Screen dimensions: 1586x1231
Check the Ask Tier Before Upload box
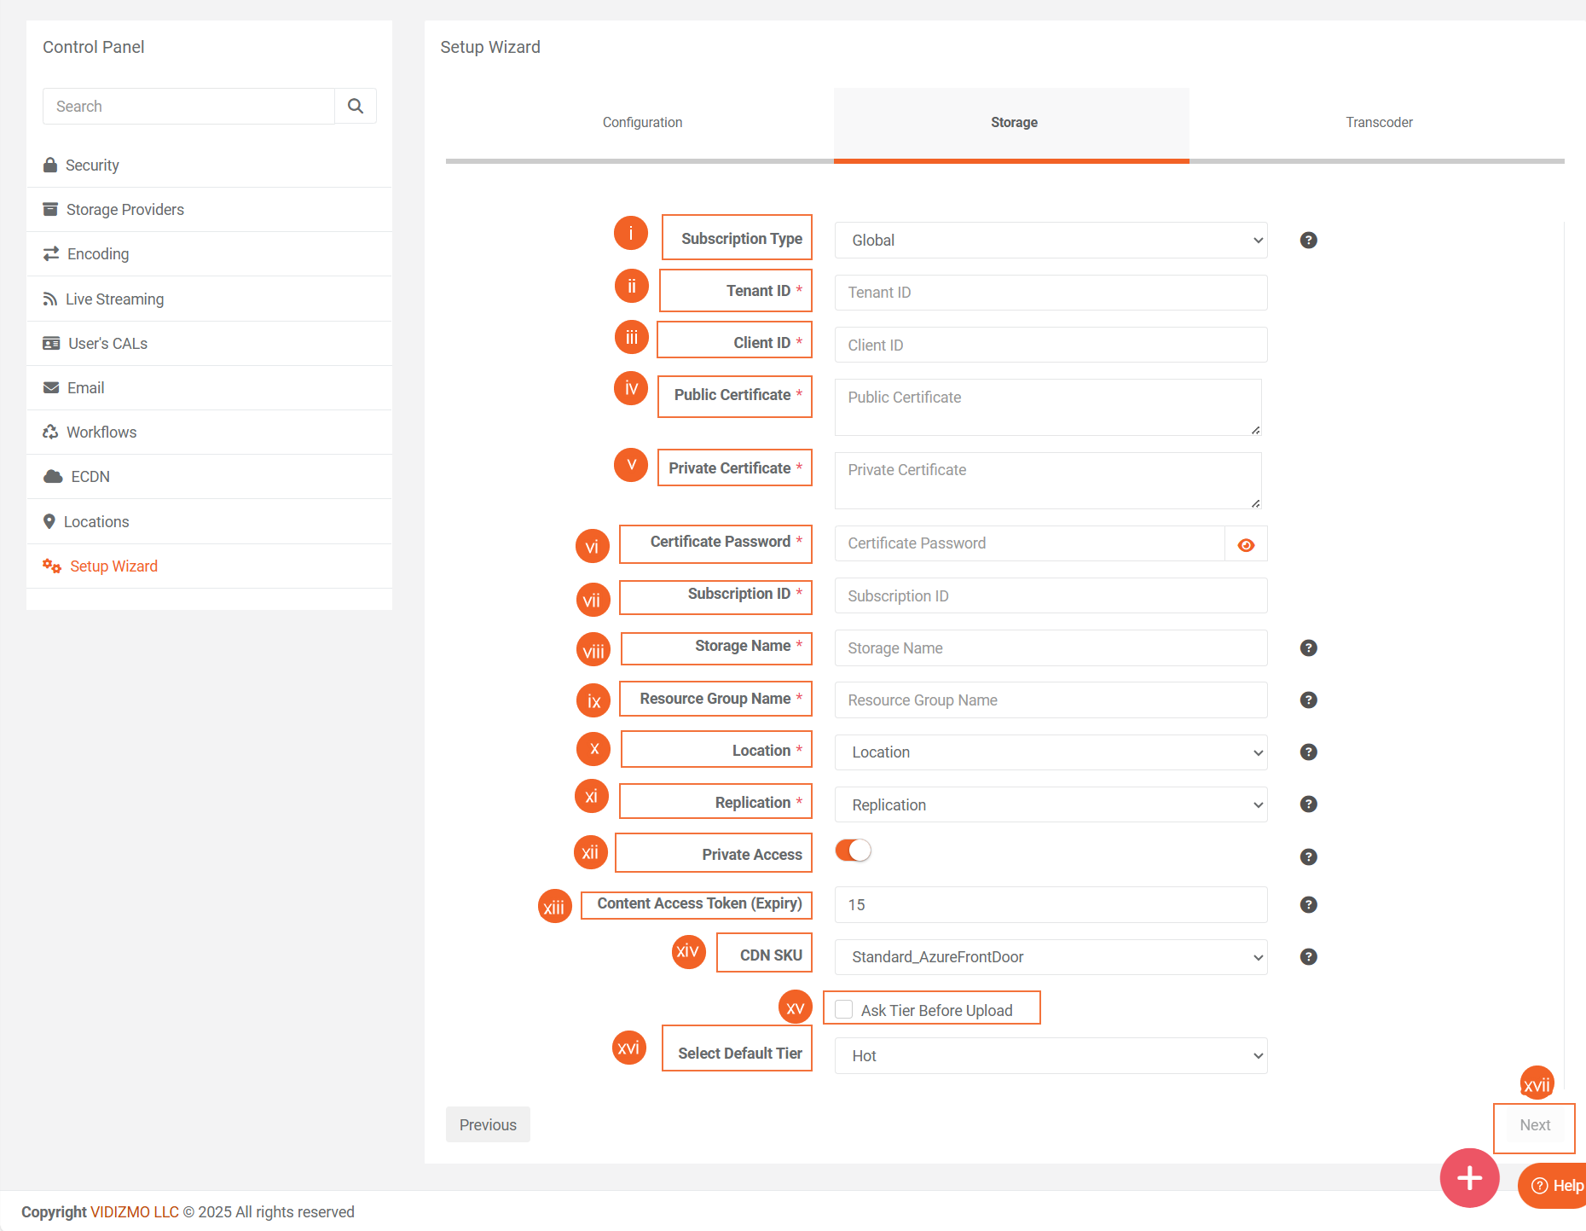[x=844, y=1010]
